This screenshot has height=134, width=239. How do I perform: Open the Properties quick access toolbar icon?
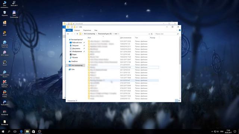point(72,27)
